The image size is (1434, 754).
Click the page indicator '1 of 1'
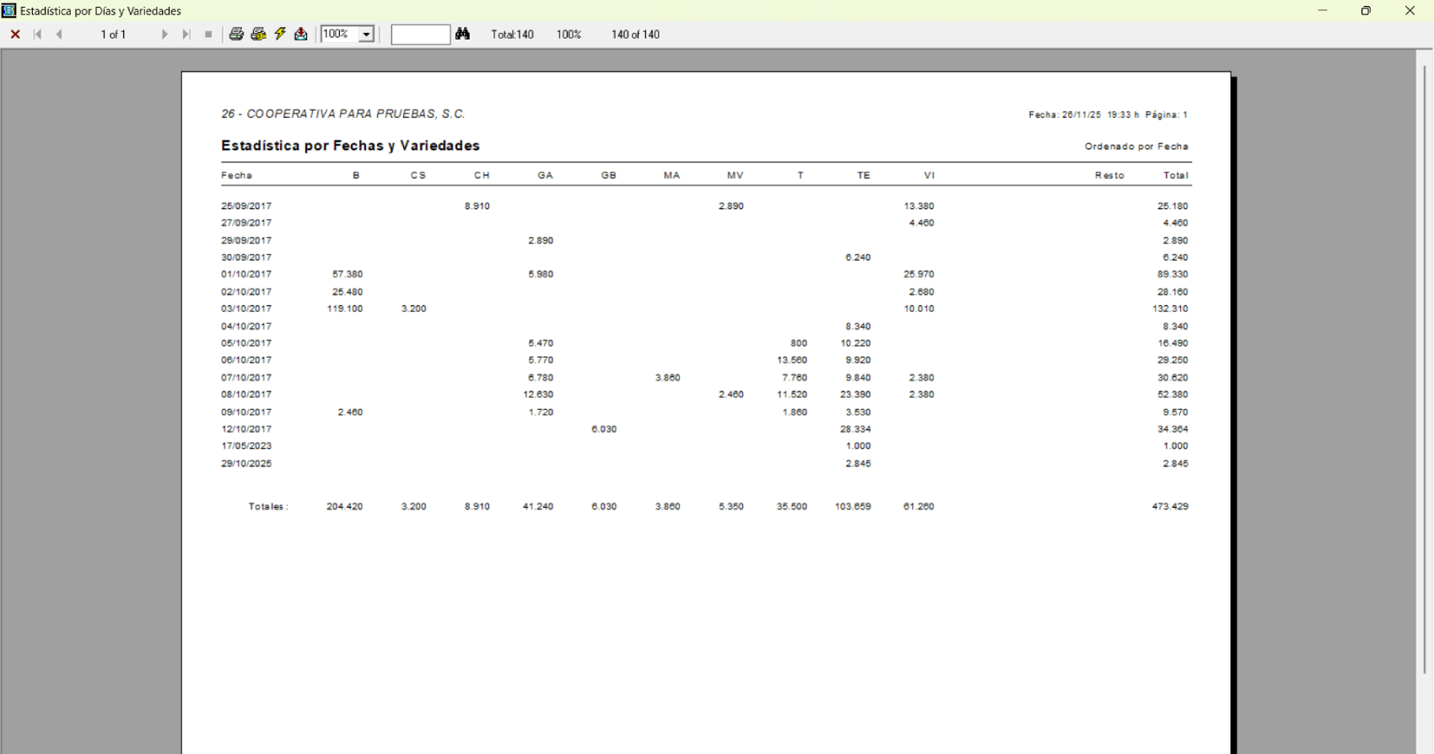(x=113, y=35)
